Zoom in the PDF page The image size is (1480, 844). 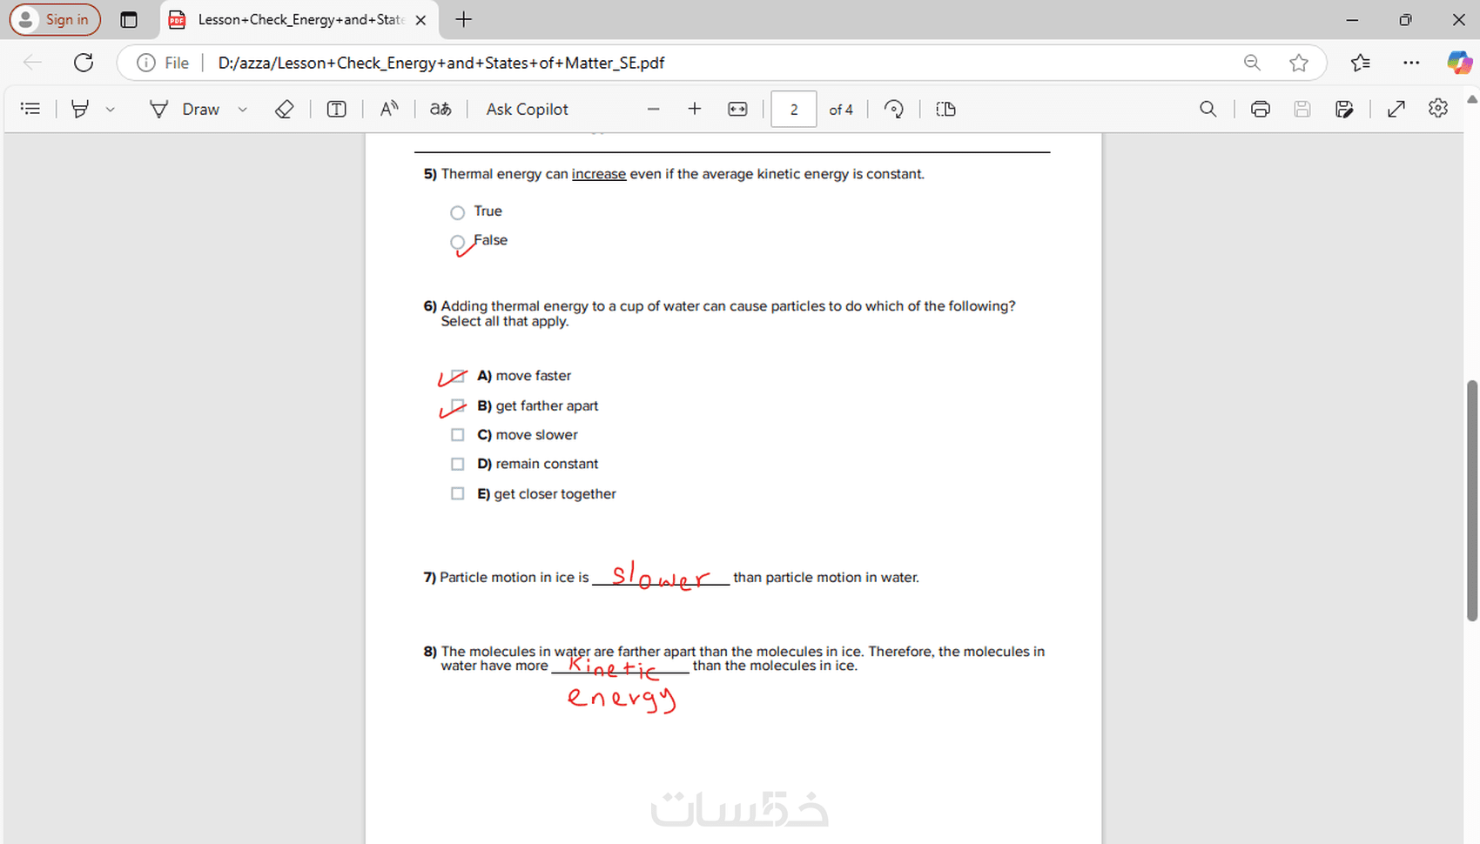click(x=695, y=109)
